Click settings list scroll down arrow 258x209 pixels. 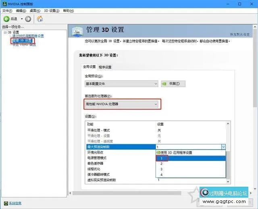(228, 182)
